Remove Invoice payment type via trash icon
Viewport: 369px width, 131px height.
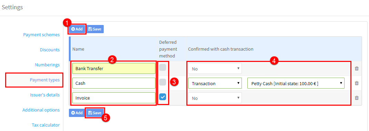[x=357, y=98]
